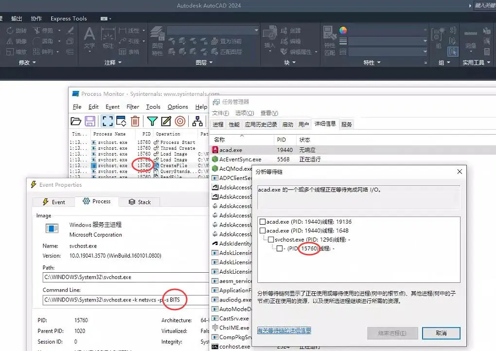Click the Highlight pencil icon in Process Monitor
Viewport: 496px width, 351px height.
166,121
